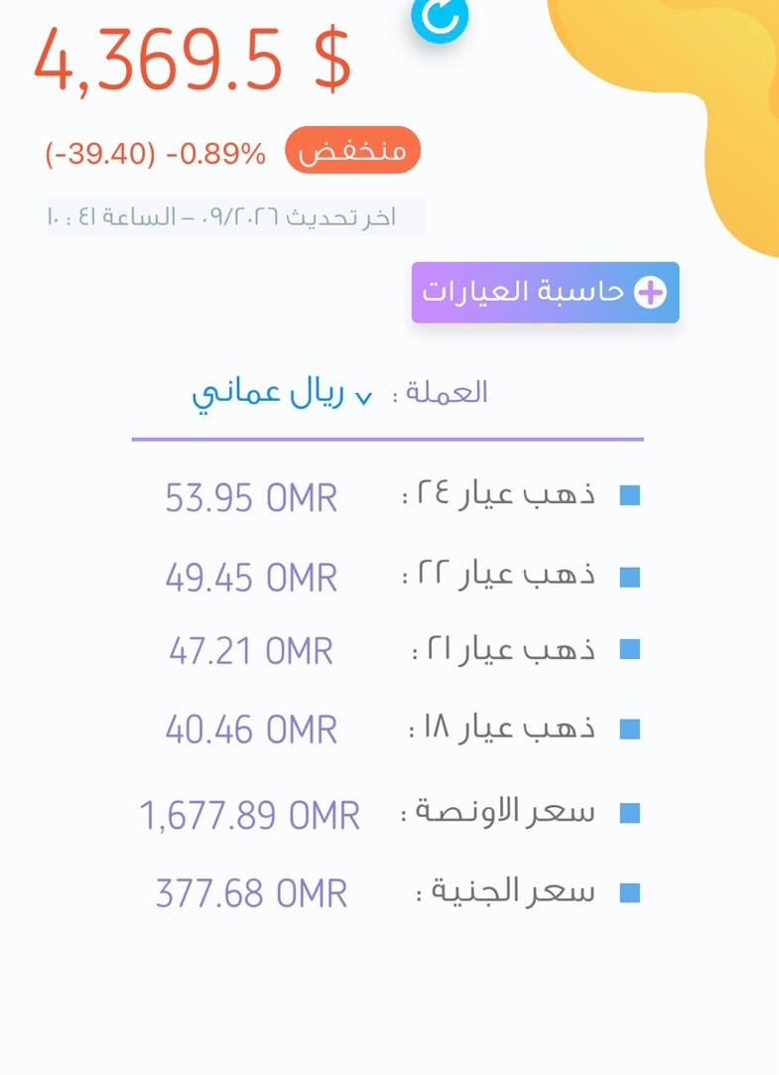Click the currency dropdown chevron arrow
This screenshot has width=779, height=1075.
pyautogui.click(x=364, y=398)
